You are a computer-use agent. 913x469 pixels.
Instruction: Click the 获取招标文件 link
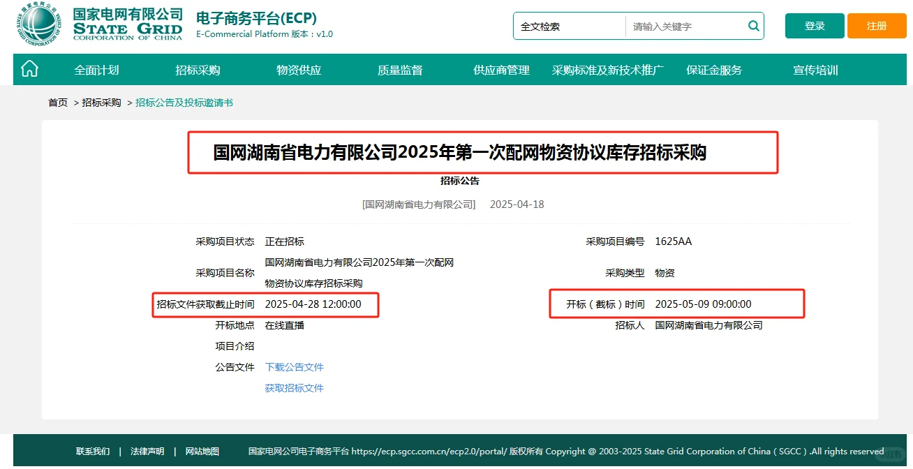(x=294, y=387)
